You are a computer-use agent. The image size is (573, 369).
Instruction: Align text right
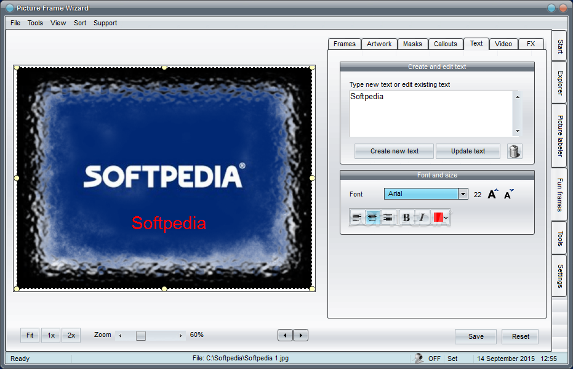388,217
